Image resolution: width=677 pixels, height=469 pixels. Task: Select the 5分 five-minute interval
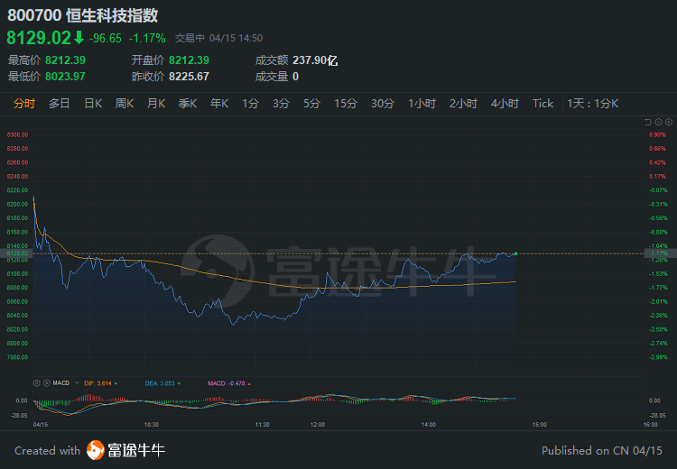[311, 104]
